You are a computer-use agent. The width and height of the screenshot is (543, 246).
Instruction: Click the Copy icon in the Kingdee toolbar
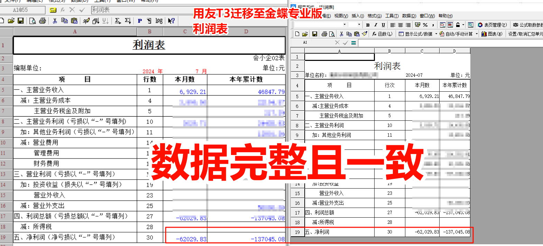click(x=349, y=34)
